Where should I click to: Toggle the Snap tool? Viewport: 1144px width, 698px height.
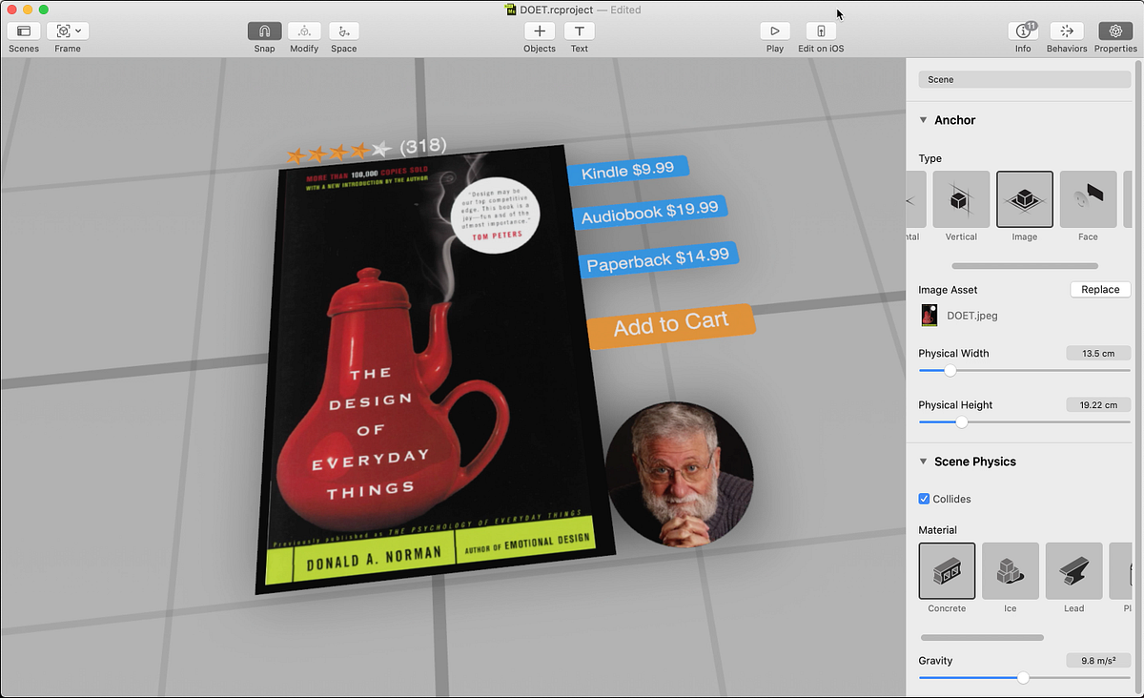point(264,31)
